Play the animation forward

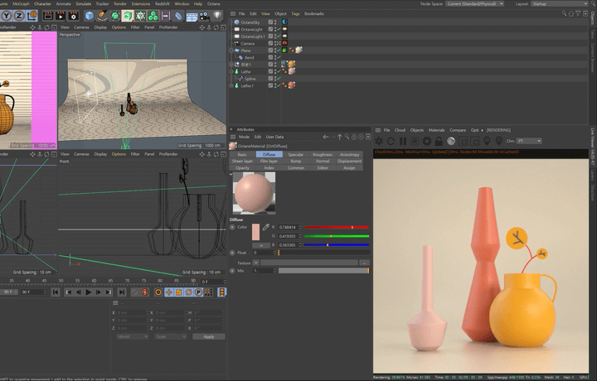click(x=89, y=292)
